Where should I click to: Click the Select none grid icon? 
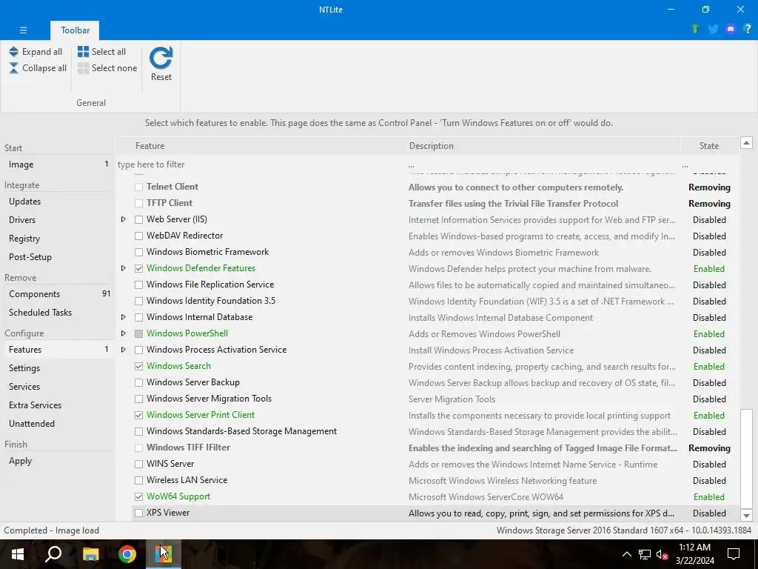click(x=83, y=68)
